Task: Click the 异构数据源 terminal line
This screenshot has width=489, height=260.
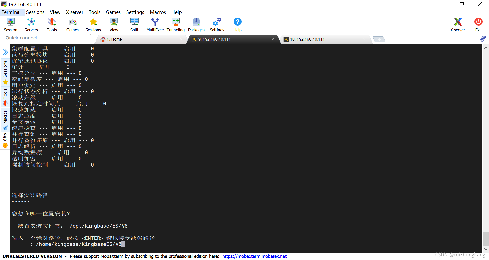Action: (x=50, y=153)
